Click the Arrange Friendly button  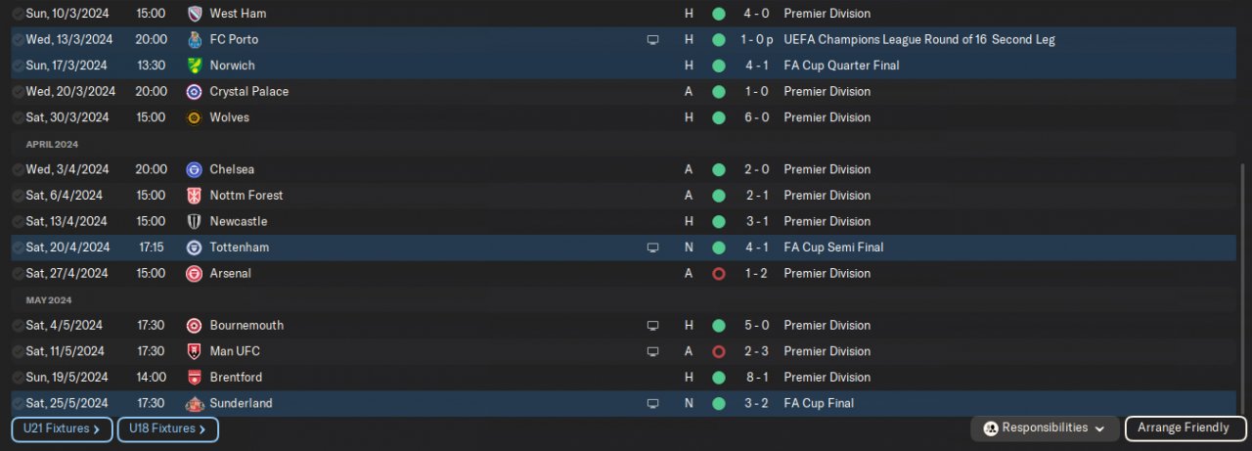coord(1184,428)
